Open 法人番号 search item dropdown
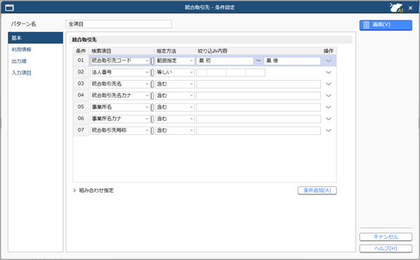 point(120,72)
